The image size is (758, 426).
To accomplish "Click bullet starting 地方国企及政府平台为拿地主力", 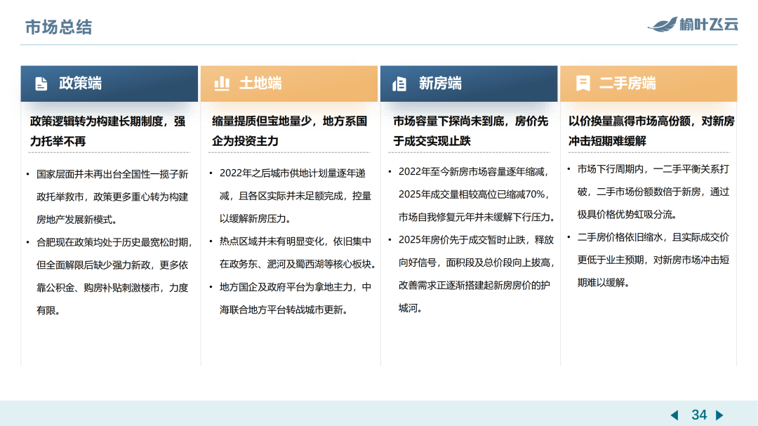I will click(291, 298).
